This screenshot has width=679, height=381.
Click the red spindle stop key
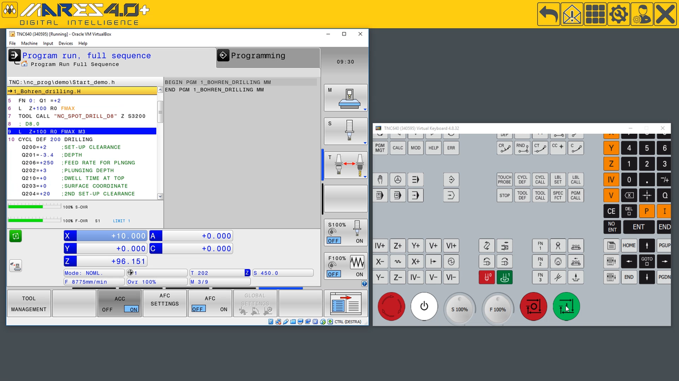487,277
